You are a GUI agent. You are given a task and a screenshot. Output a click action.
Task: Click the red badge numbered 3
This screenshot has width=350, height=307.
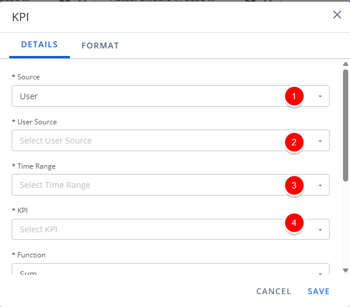pyautogui.click(x=295, y=185)
